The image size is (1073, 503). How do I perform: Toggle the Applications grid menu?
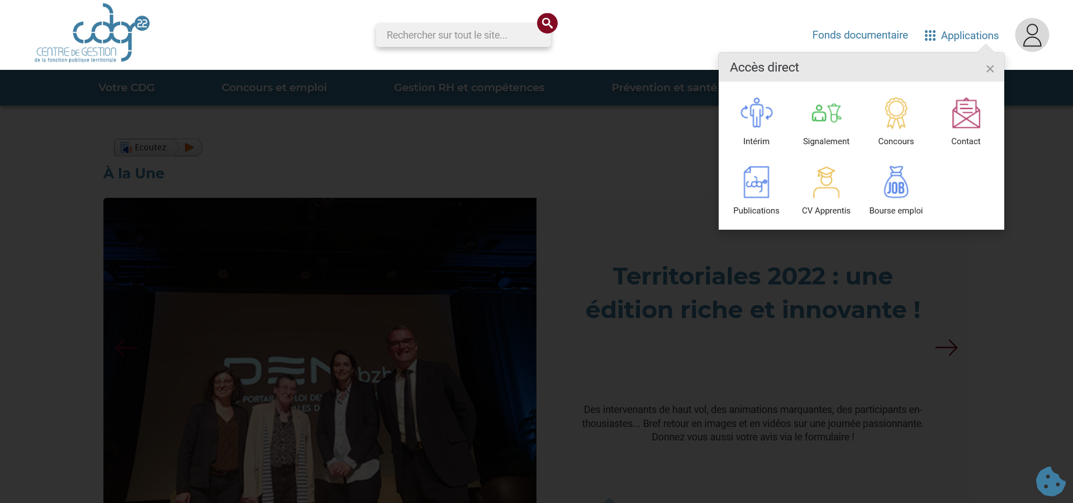tap(962, 36)
